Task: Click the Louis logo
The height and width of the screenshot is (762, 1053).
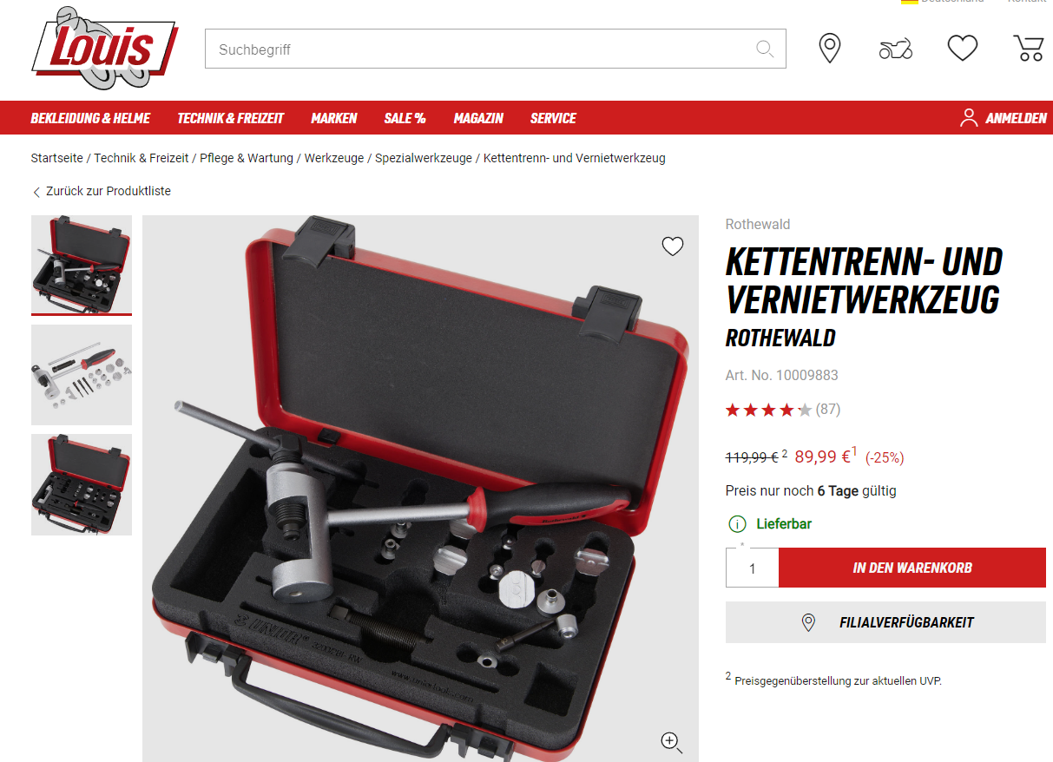Action: coord(104,48)
